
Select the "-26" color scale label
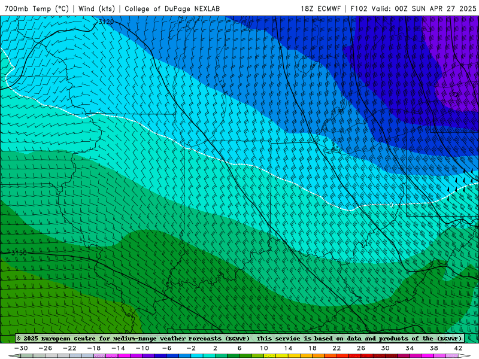click(x=46, y=348)
